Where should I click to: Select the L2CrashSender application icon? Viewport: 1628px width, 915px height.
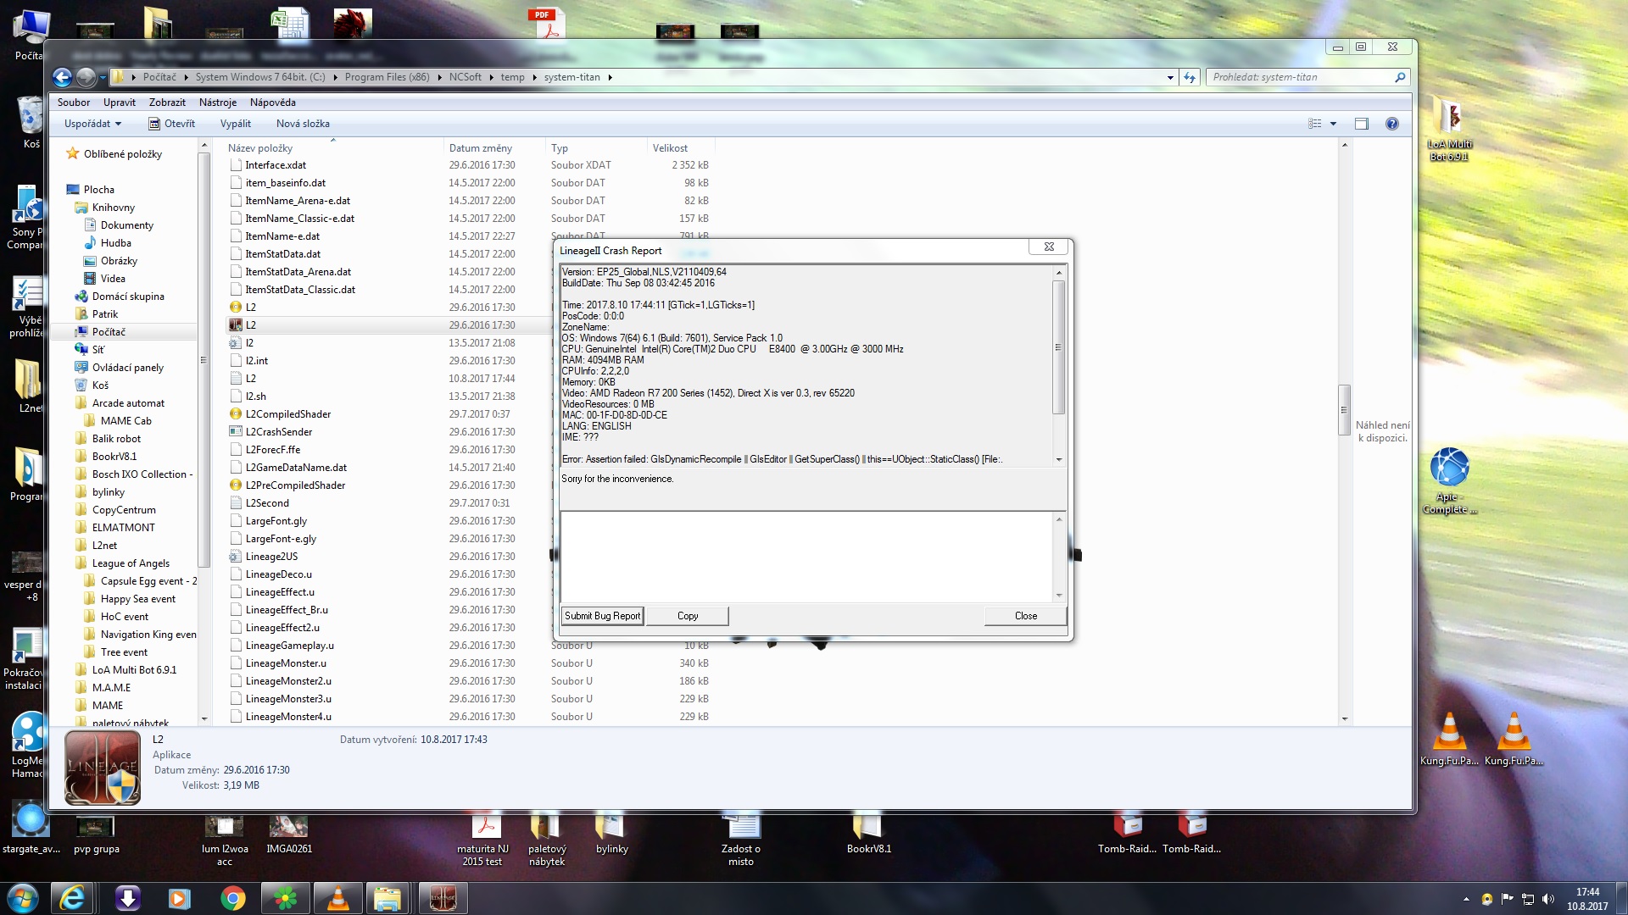click(236, 432)
